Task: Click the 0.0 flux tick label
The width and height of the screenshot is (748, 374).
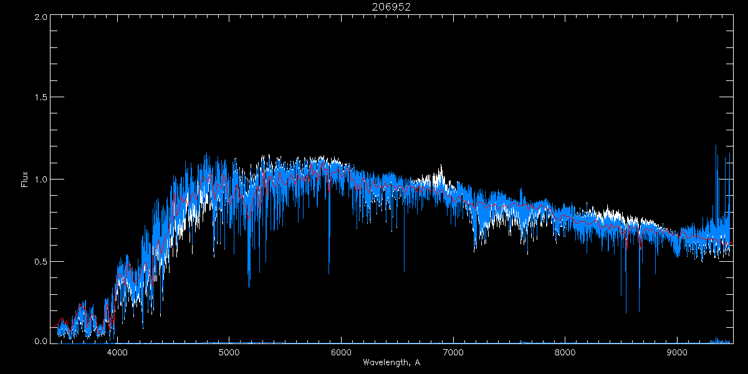Action: 41,341
